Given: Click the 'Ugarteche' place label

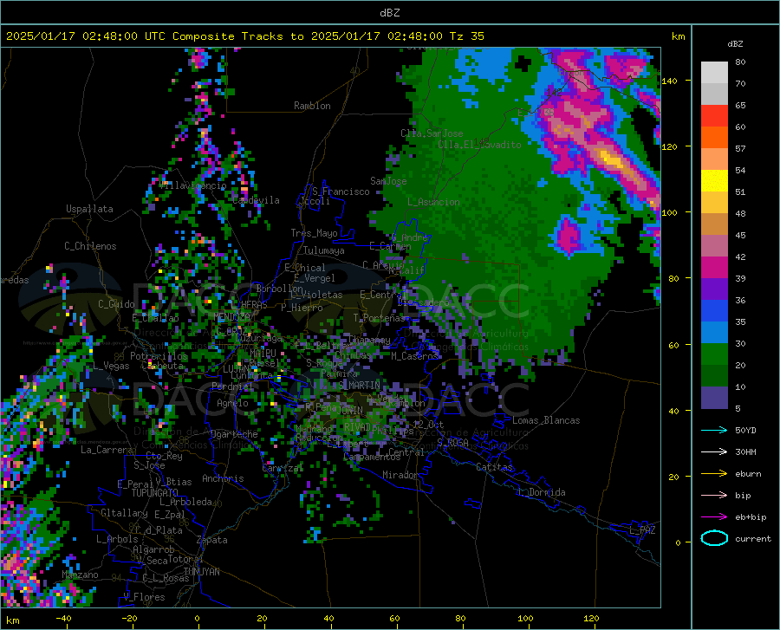Looking at the screenshot, I should coord(234,434).
